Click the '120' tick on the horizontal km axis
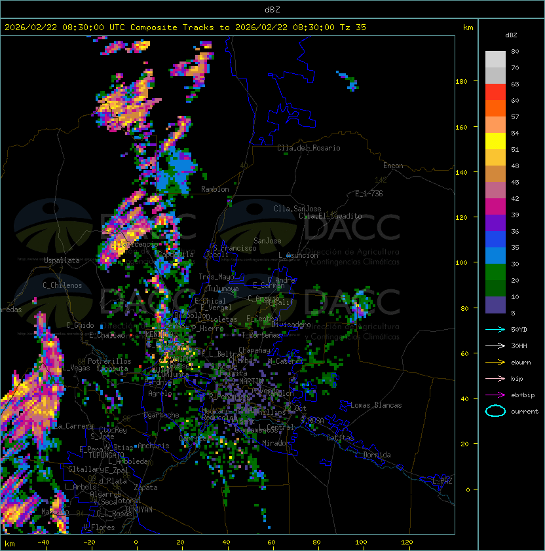The height and width of the screenshot is (551, 545). 407,542
